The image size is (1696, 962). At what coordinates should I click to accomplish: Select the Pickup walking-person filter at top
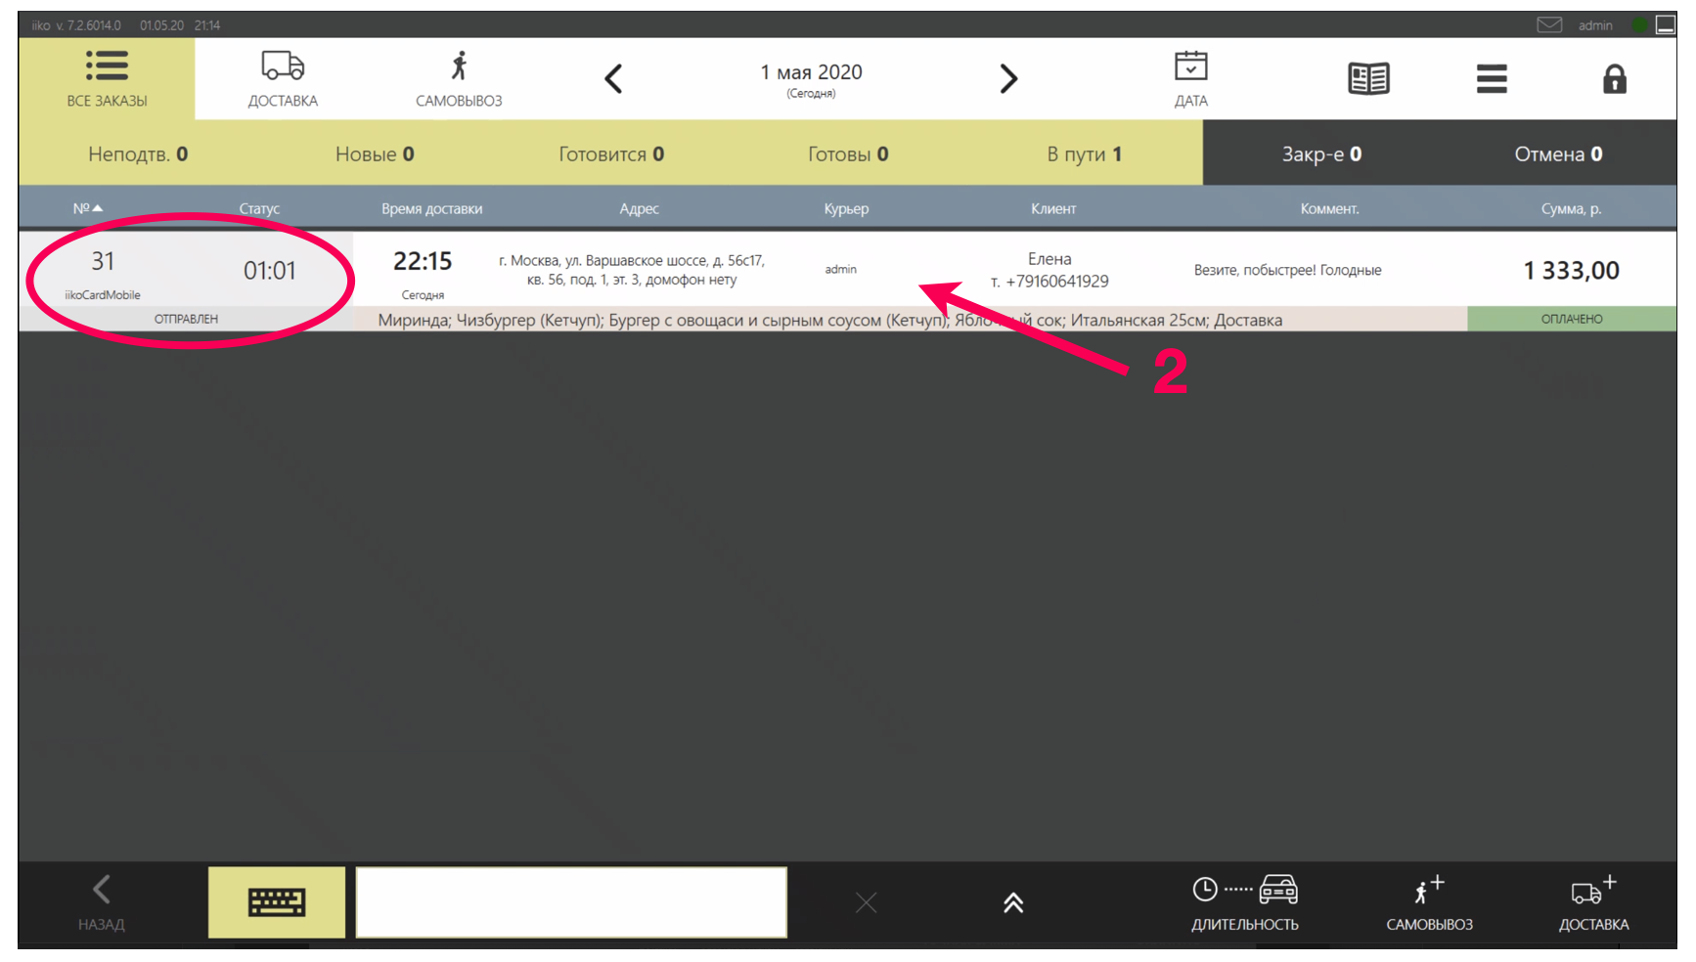click(459, 79)
